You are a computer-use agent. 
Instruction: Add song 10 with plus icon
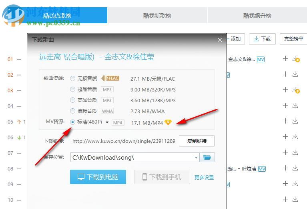[x=285, y=199]
